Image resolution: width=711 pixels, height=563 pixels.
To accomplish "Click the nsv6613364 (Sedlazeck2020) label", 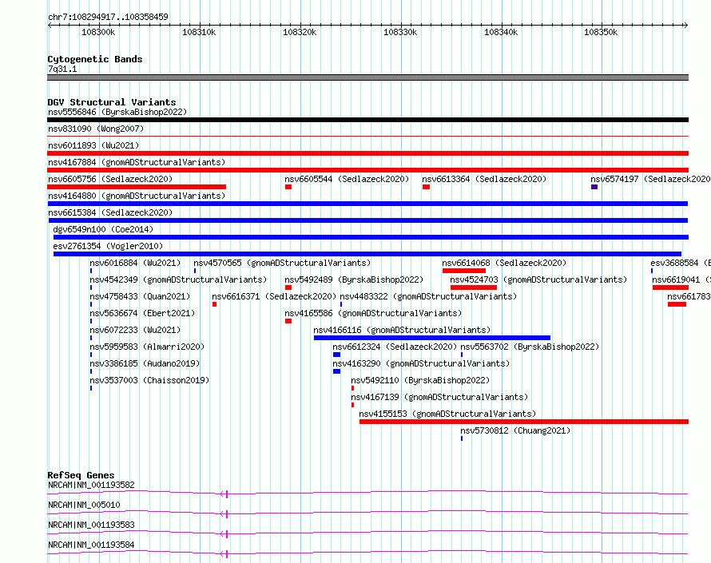I will pos(484,179).
